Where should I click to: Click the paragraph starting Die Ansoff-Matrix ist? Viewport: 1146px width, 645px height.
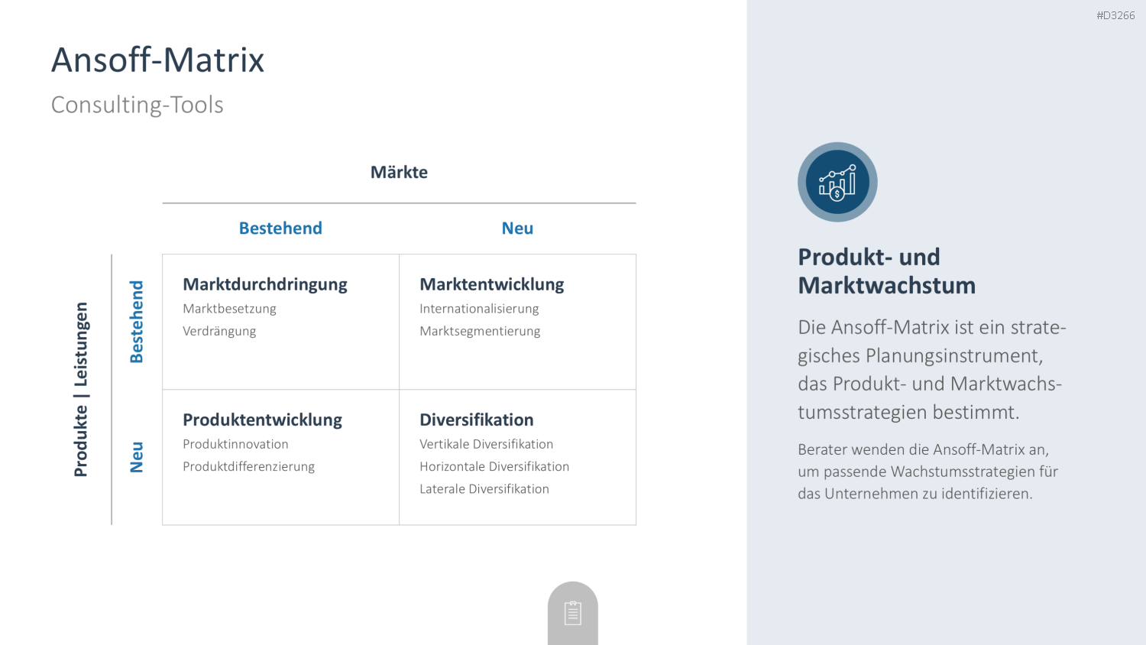tap(932, 370)
